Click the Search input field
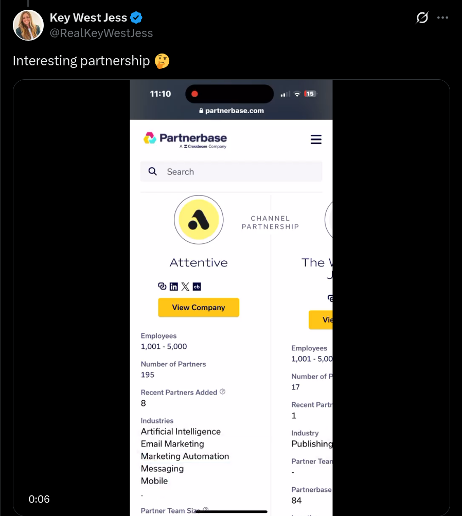The image size is (462, 516). coord(231,171)
